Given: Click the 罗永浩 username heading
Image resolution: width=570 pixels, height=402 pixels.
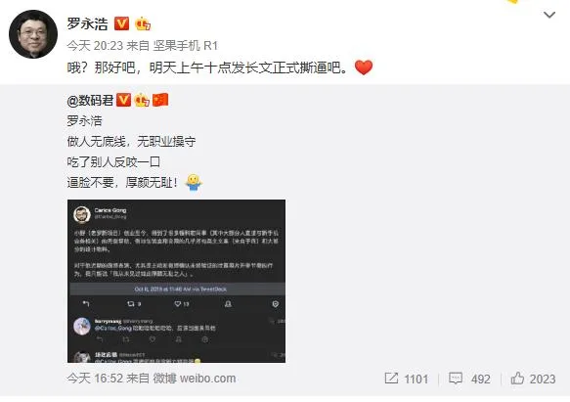Looking at the screenshot, I should [88, 23].
